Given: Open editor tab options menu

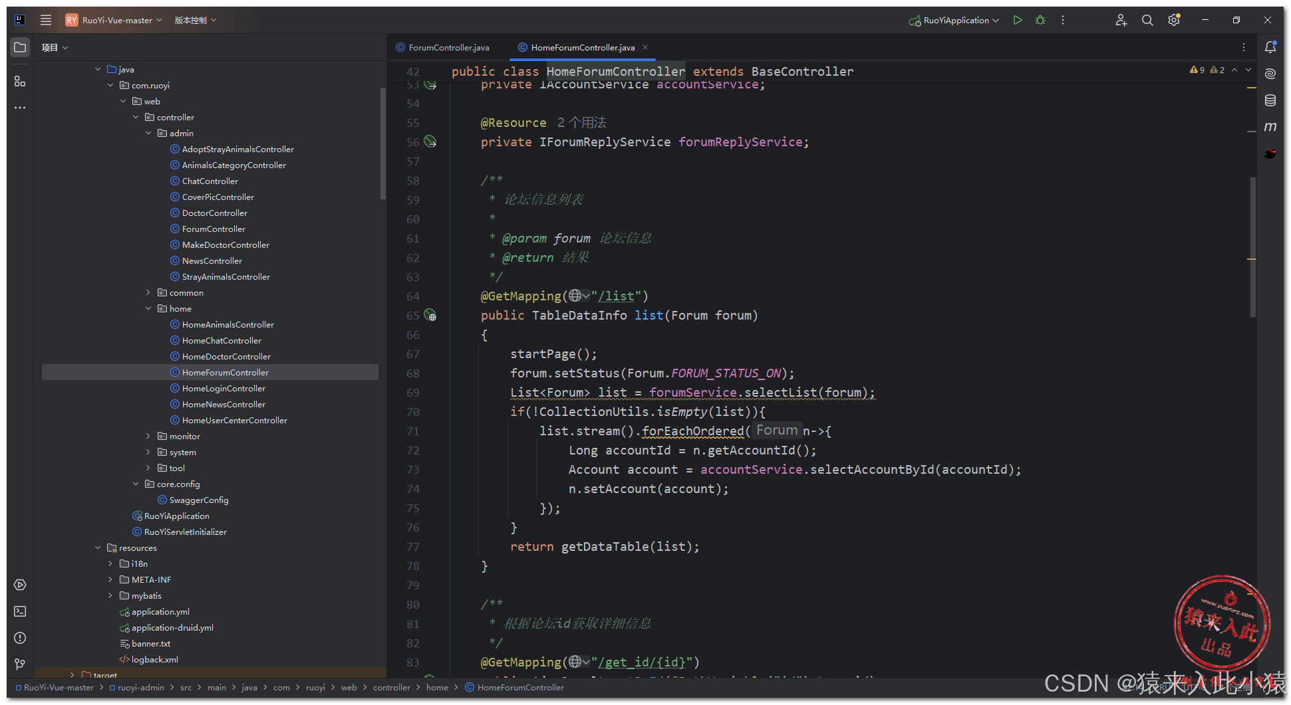Looking at the screenshot, I should pyautogui.click(x=1243, y=47).
